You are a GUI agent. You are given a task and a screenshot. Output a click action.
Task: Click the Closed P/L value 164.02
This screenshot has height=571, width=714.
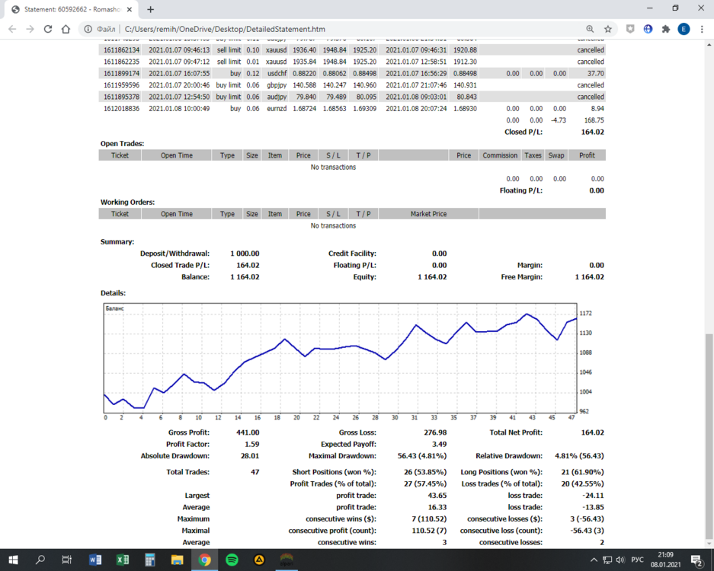pos(592,132)
